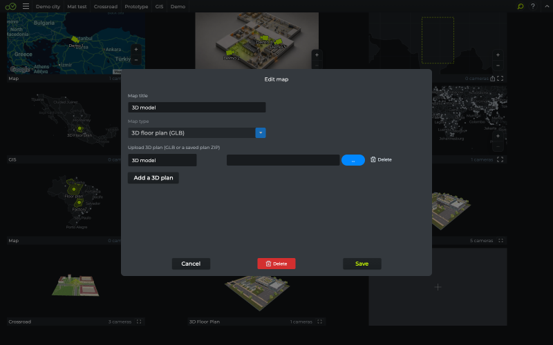
Task: Click the blue dropdown arrow button
Action: (x=261, y=132)
